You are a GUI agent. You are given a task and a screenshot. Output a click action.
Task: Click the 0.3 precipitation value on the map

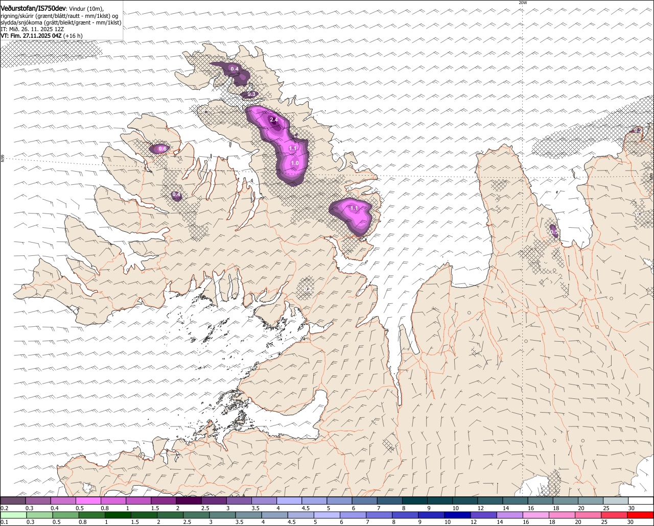tap(251, 94)
